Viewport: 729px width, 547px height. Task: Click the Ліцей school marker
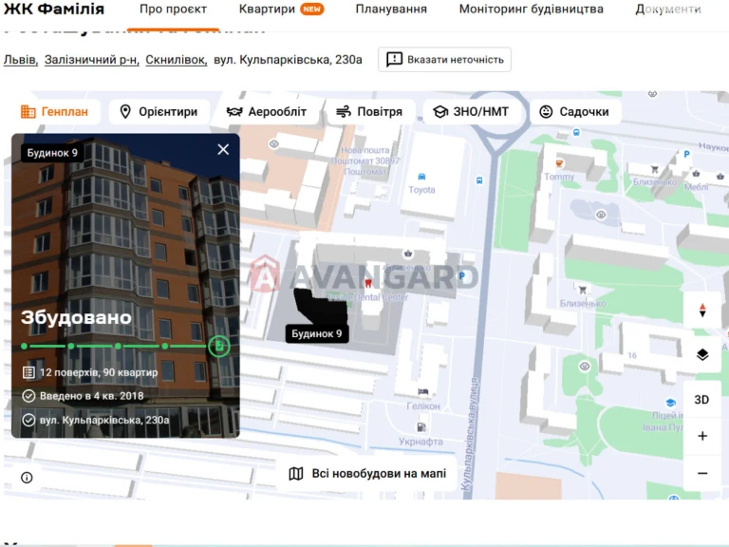(670, 403)
